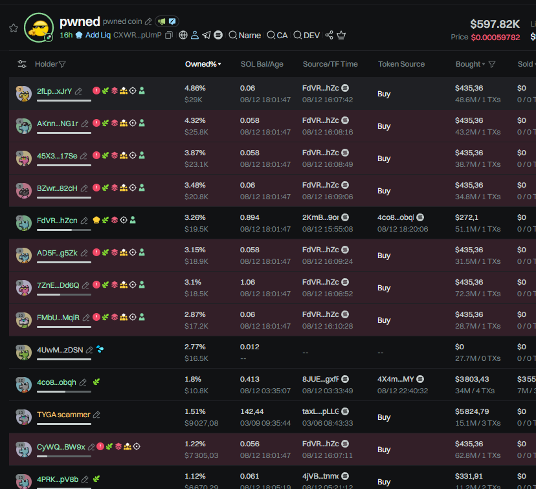Open the Telegram paper-plane link
Viewport: 536px width, 489px height.
[207, 35]
